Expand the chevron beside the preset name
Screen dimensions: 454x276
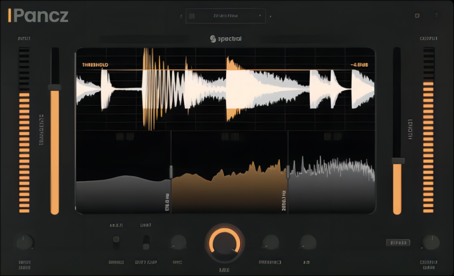pos(261,15)
